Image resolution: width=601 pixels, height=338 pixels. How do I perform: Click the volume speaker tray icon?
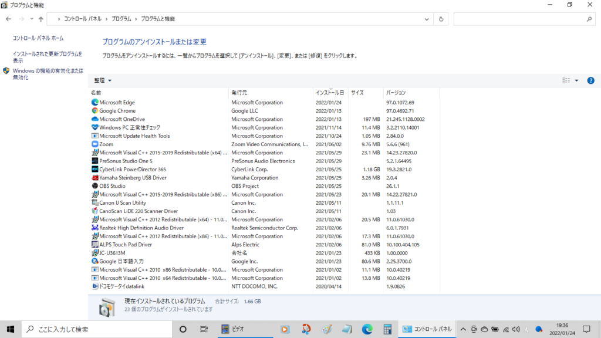tap(516, 329)
